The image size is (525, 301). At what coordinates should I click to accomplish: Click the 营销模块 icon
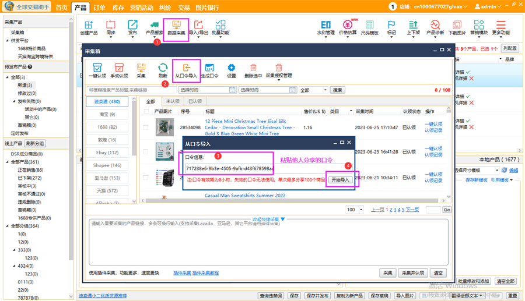[x=479, y=27]
